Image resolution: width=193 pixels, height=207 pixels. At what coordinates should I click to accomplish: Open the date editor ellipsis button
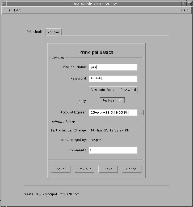click(x=141, y=113)
